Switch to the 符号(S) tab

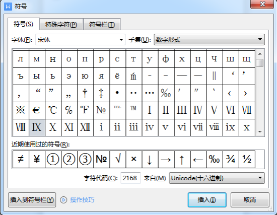point(23,24)
